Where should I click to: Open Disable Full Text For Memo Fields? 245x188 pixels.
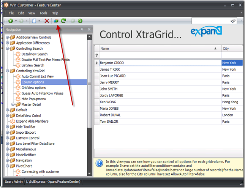pyautogui.click(x=46, y=60)
